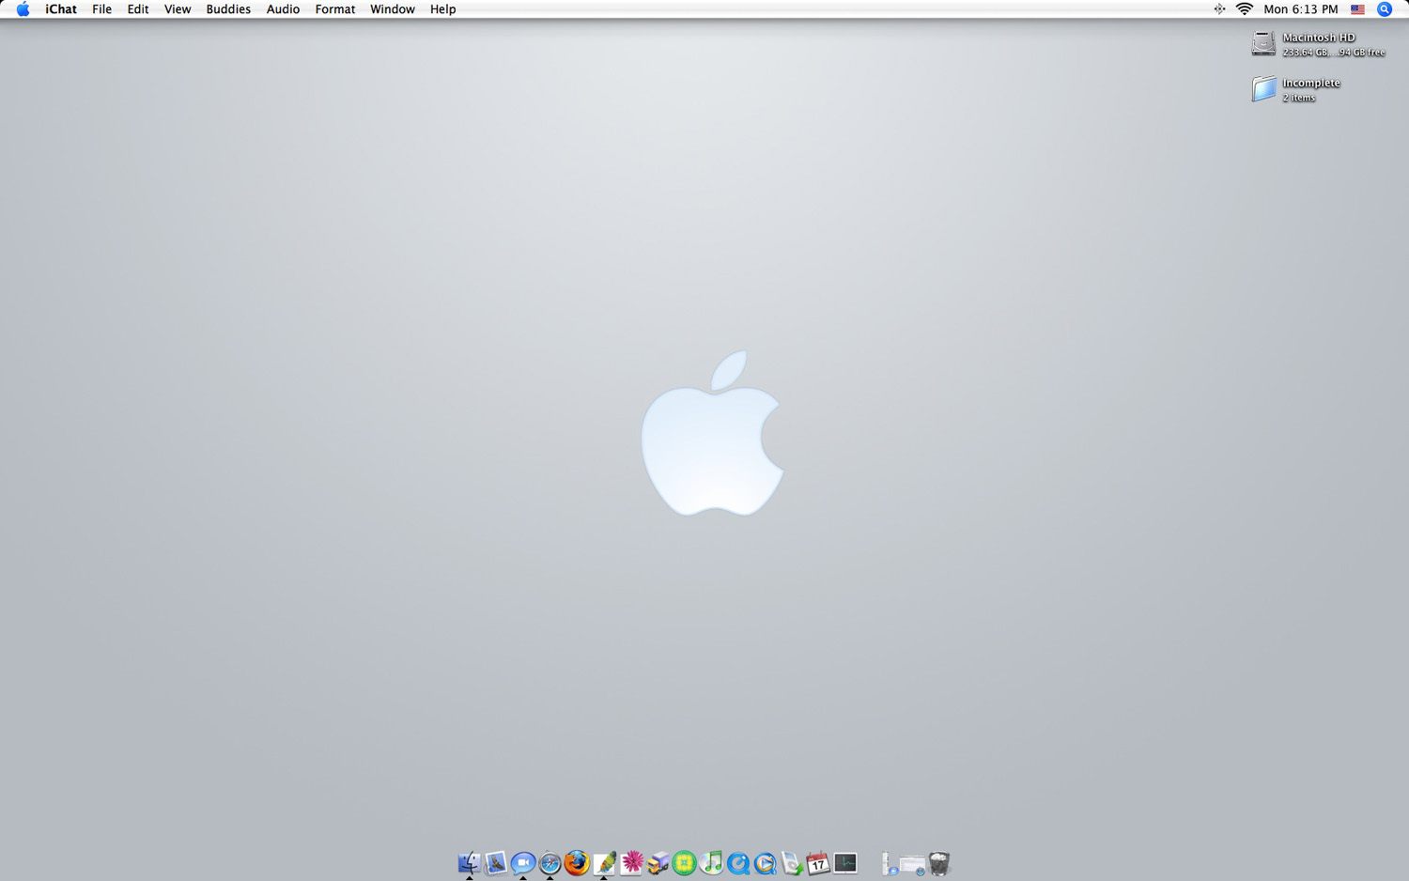Screen dimensions: 1409x881
Task: Open the pink flower app in Dock
Action: 631,863
